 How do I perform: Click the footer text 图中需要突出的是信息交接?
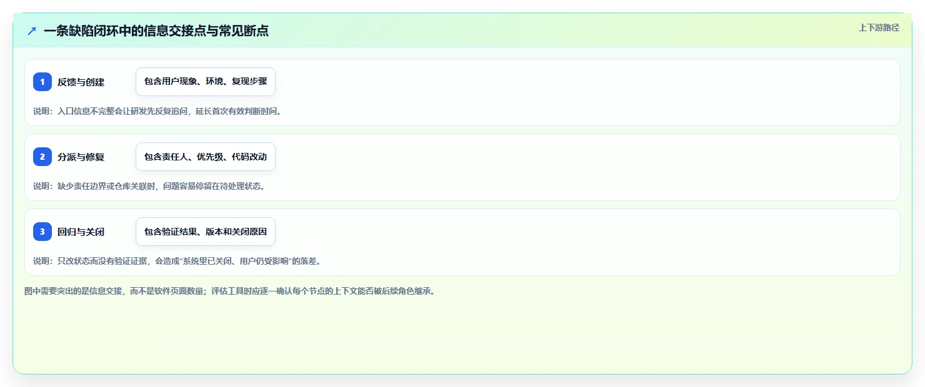(229, 291)
